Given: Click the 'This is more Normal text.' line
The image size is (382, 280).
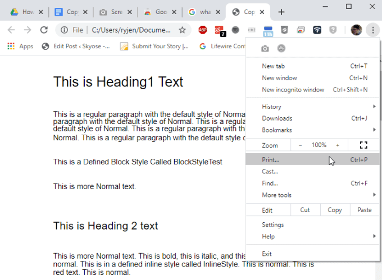Looking at the screenshot, I should (94, 186).
